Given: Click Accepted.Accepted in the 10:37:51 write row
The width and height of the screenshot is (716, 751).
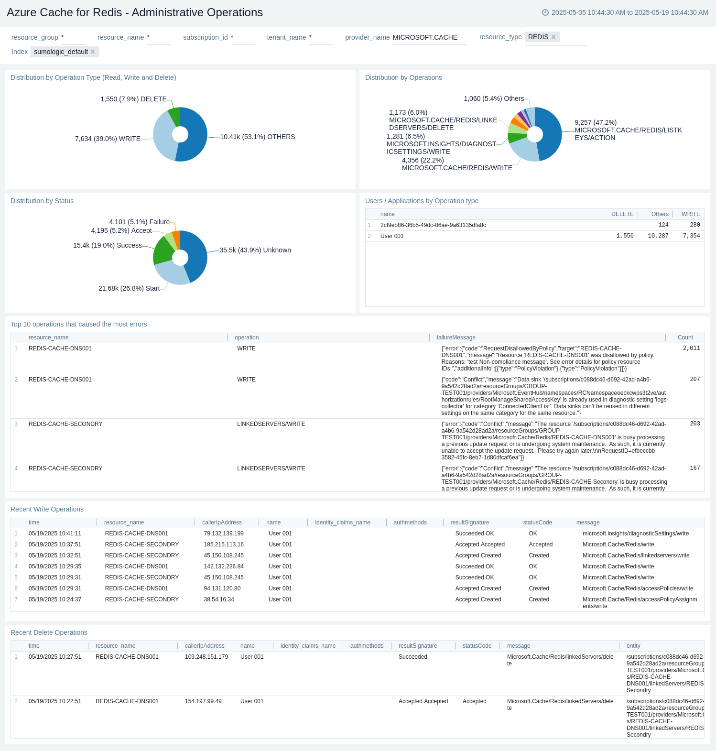Looking at the screenshot, I should click(480, 544).
